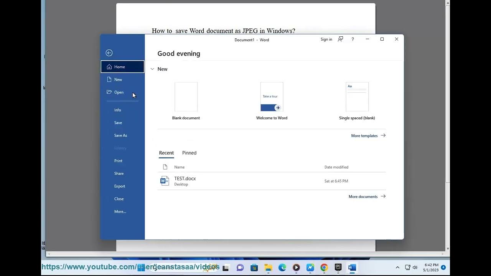Maximize the Word window
Viewport: 491px width, 276px height.
point(382,39)
